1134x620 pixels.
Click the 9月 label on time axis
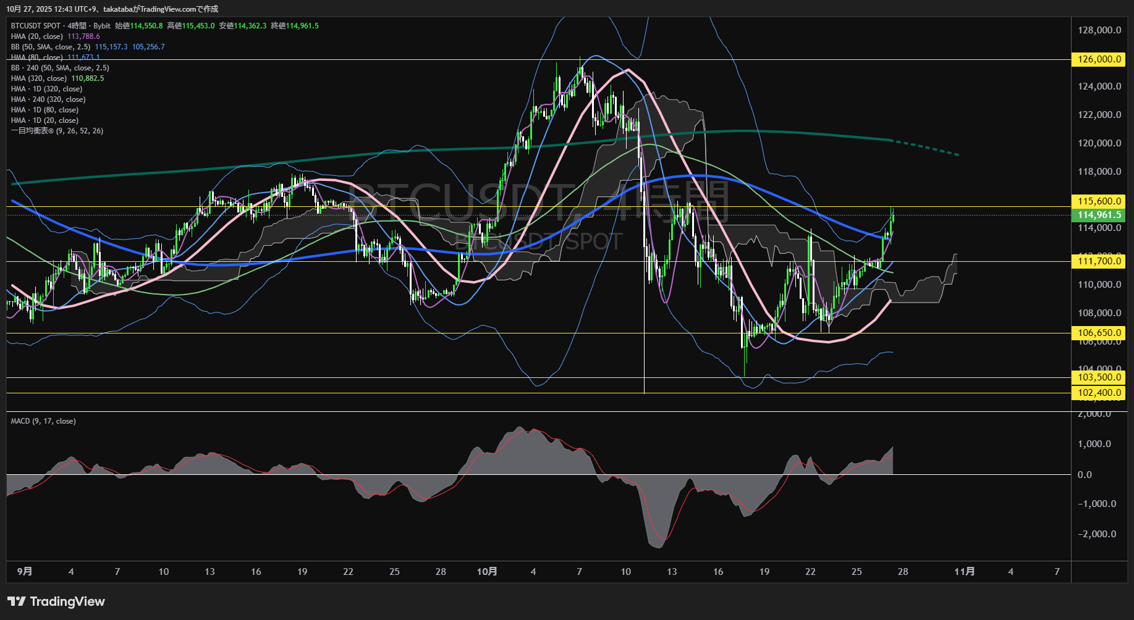coord(25,571)
